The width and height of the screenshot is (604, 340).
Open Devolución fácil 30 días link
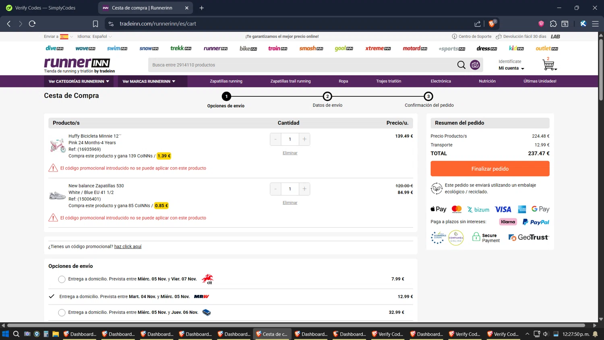(x=521, y=37)
